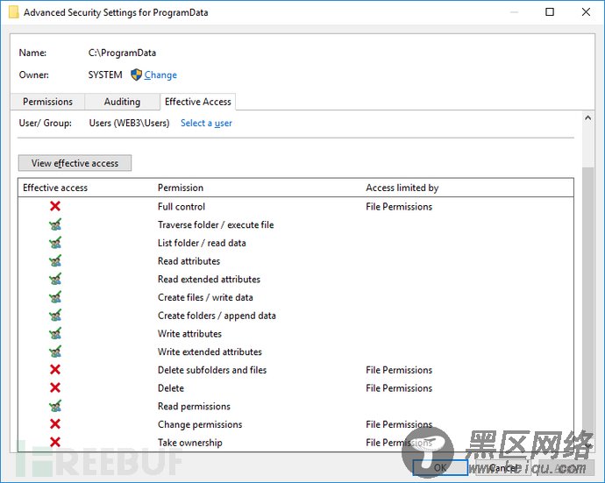The width and height of the screenshot is (605, 483).
Task: Confirm with the OK button
Action: point(440,467)
